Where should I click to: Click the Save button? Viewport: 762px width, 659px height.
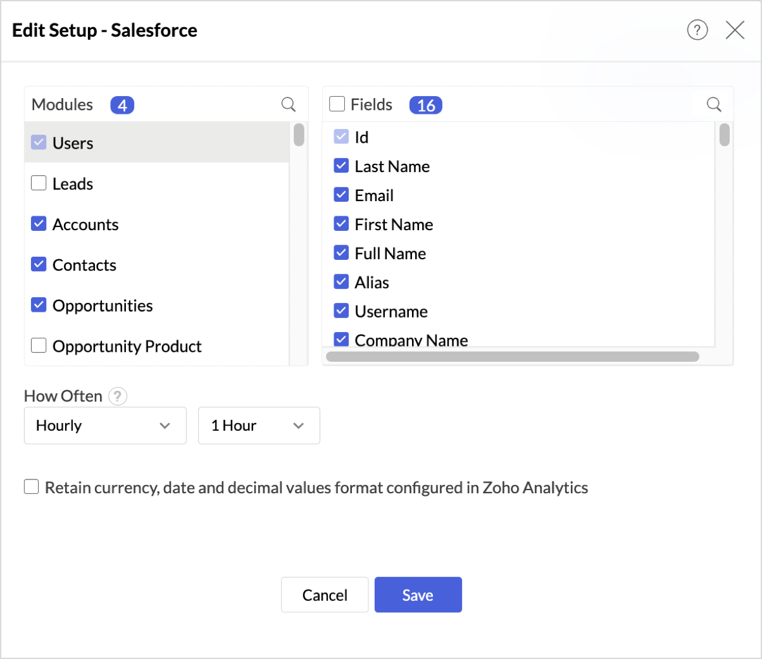tap(418, 594)
